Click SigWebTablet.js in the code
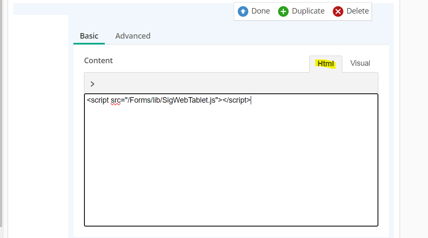The height and width of the screenshot is (238, 428). pos(193,101)
